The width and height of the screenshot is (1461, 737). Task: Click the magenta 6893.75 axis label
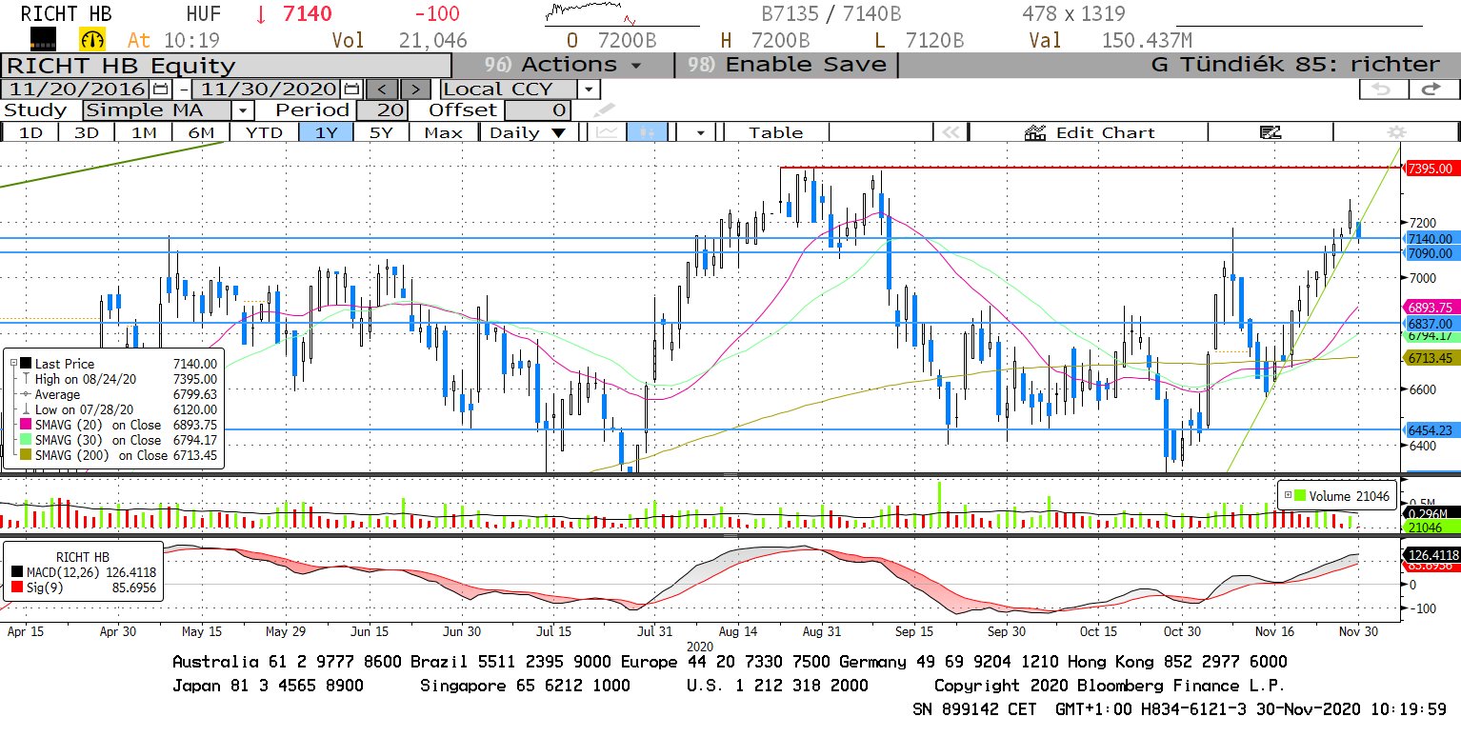[1431, 308]
